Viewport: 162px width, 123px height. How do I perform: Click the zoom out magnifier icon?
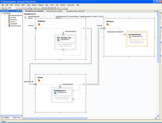[x=6, y=8]
